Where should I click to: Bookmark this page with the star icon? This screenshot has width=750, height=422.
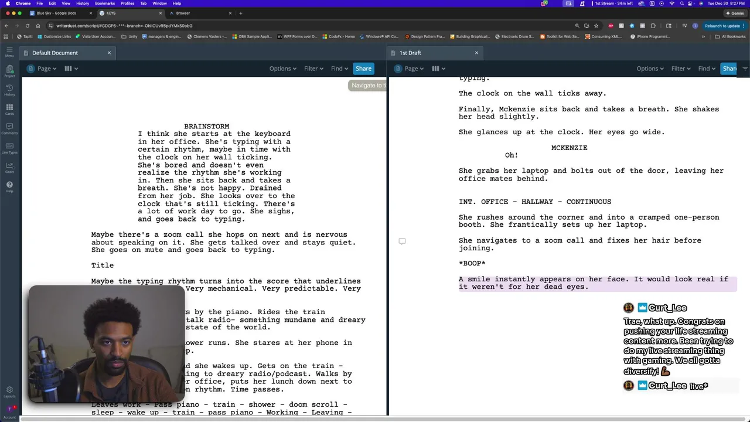click(596, 26)
